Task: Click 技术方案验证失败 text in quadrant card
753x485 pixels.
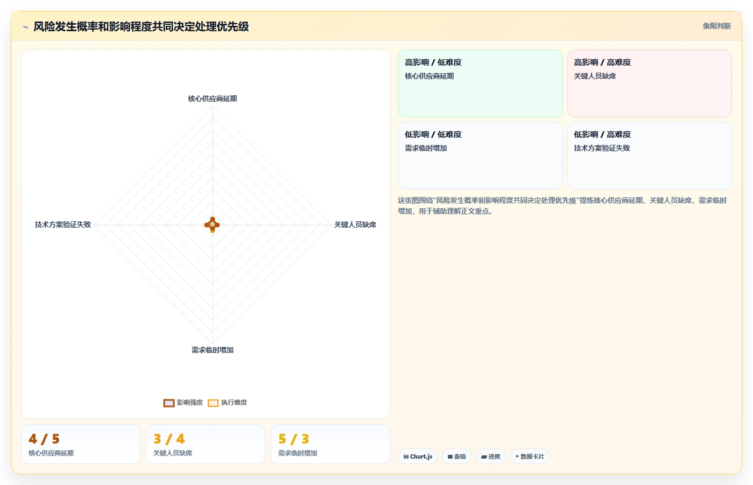Action: [602, 148]
